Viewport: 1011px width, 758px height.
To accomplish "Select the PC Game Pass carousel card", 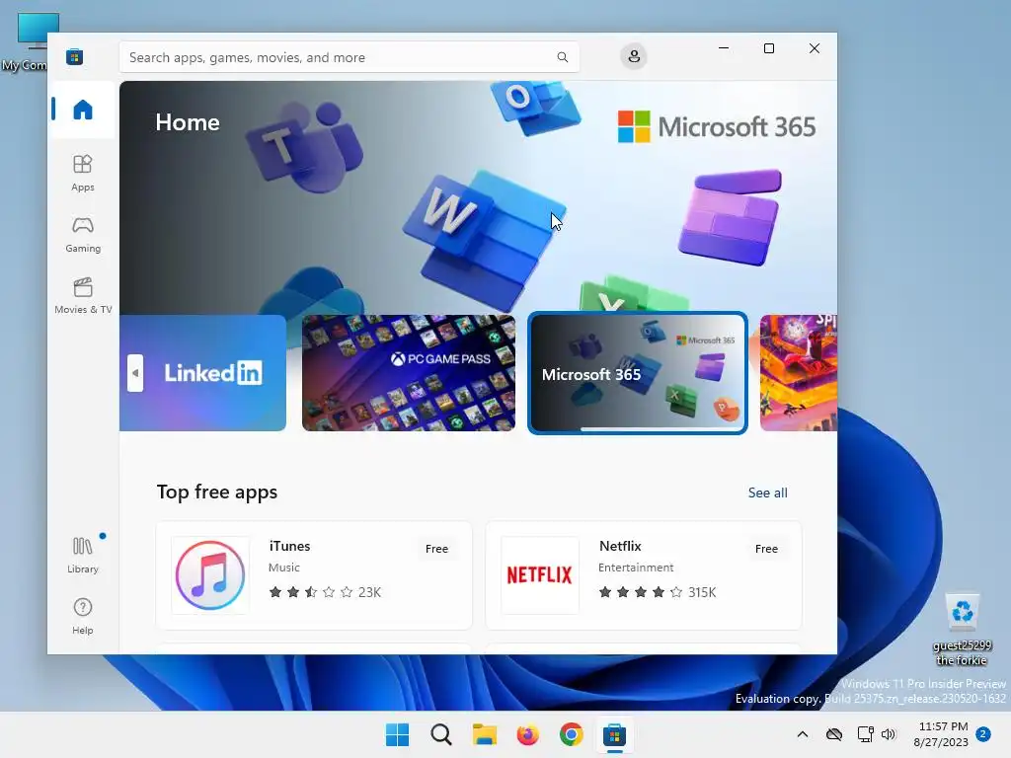I will click(409, 372).
